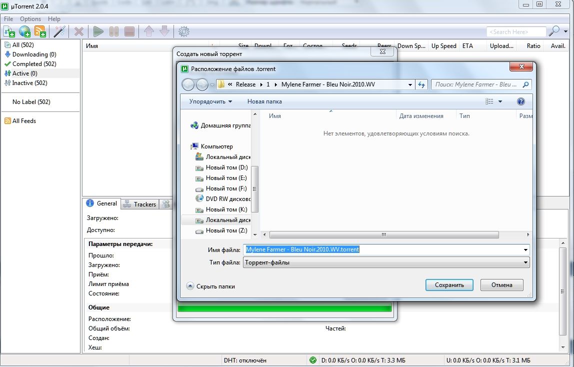The width and height of the screenshot is (574, 367).
Task: Open the Help menu
Action: click(54, 18)
